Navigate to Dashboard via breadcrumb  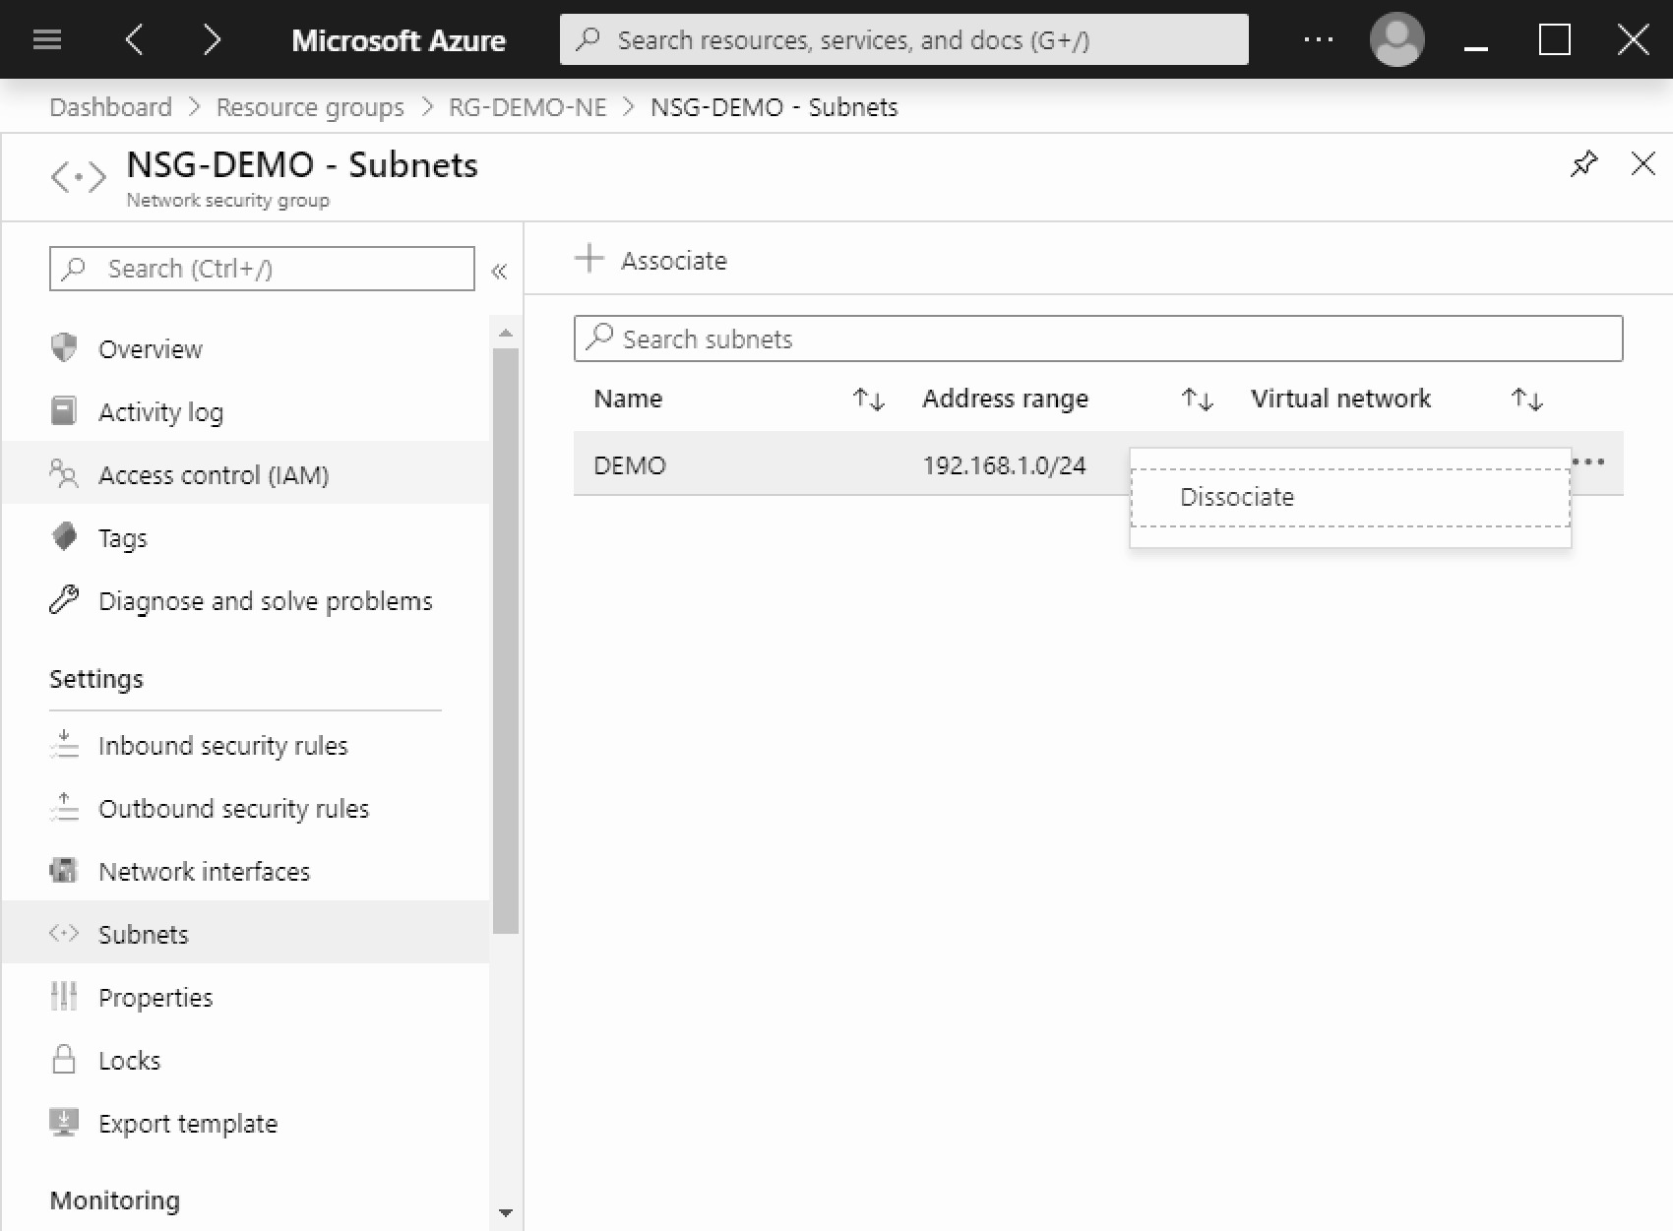click(110, 106)
